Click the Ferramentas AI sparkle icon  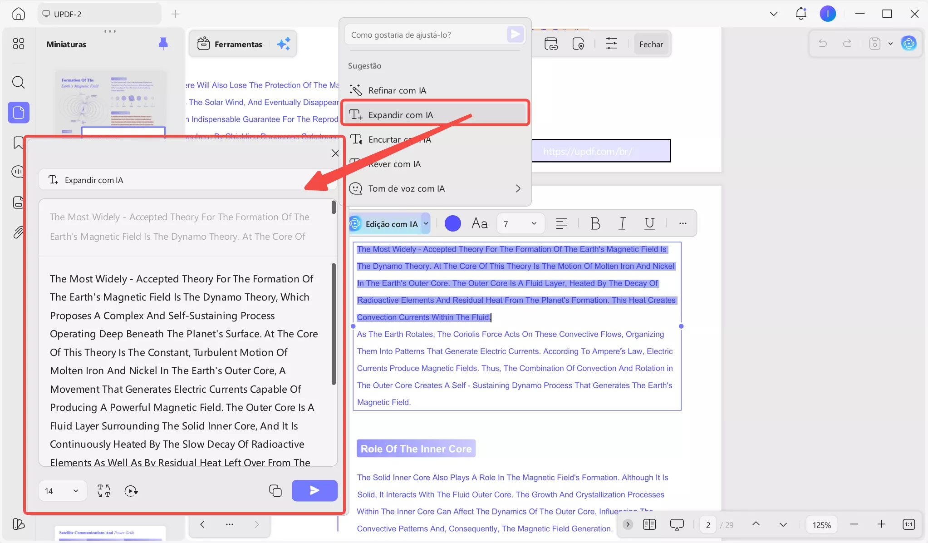[x=284, y=44]
